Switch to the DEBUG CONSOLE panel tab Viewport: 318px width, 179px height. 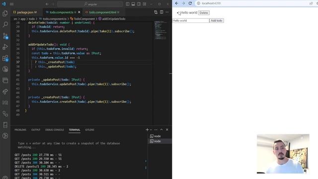(x=55, y=130)
